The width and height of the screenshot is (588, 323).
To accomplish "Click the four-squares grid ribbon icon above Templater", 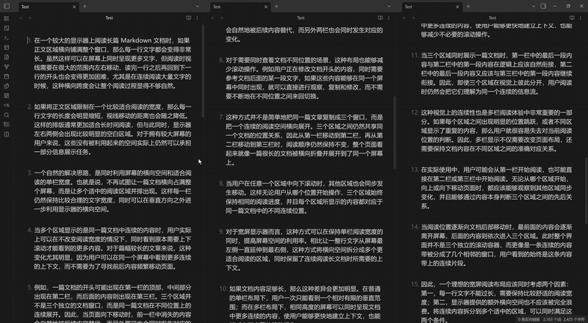I will pos(7,96).
